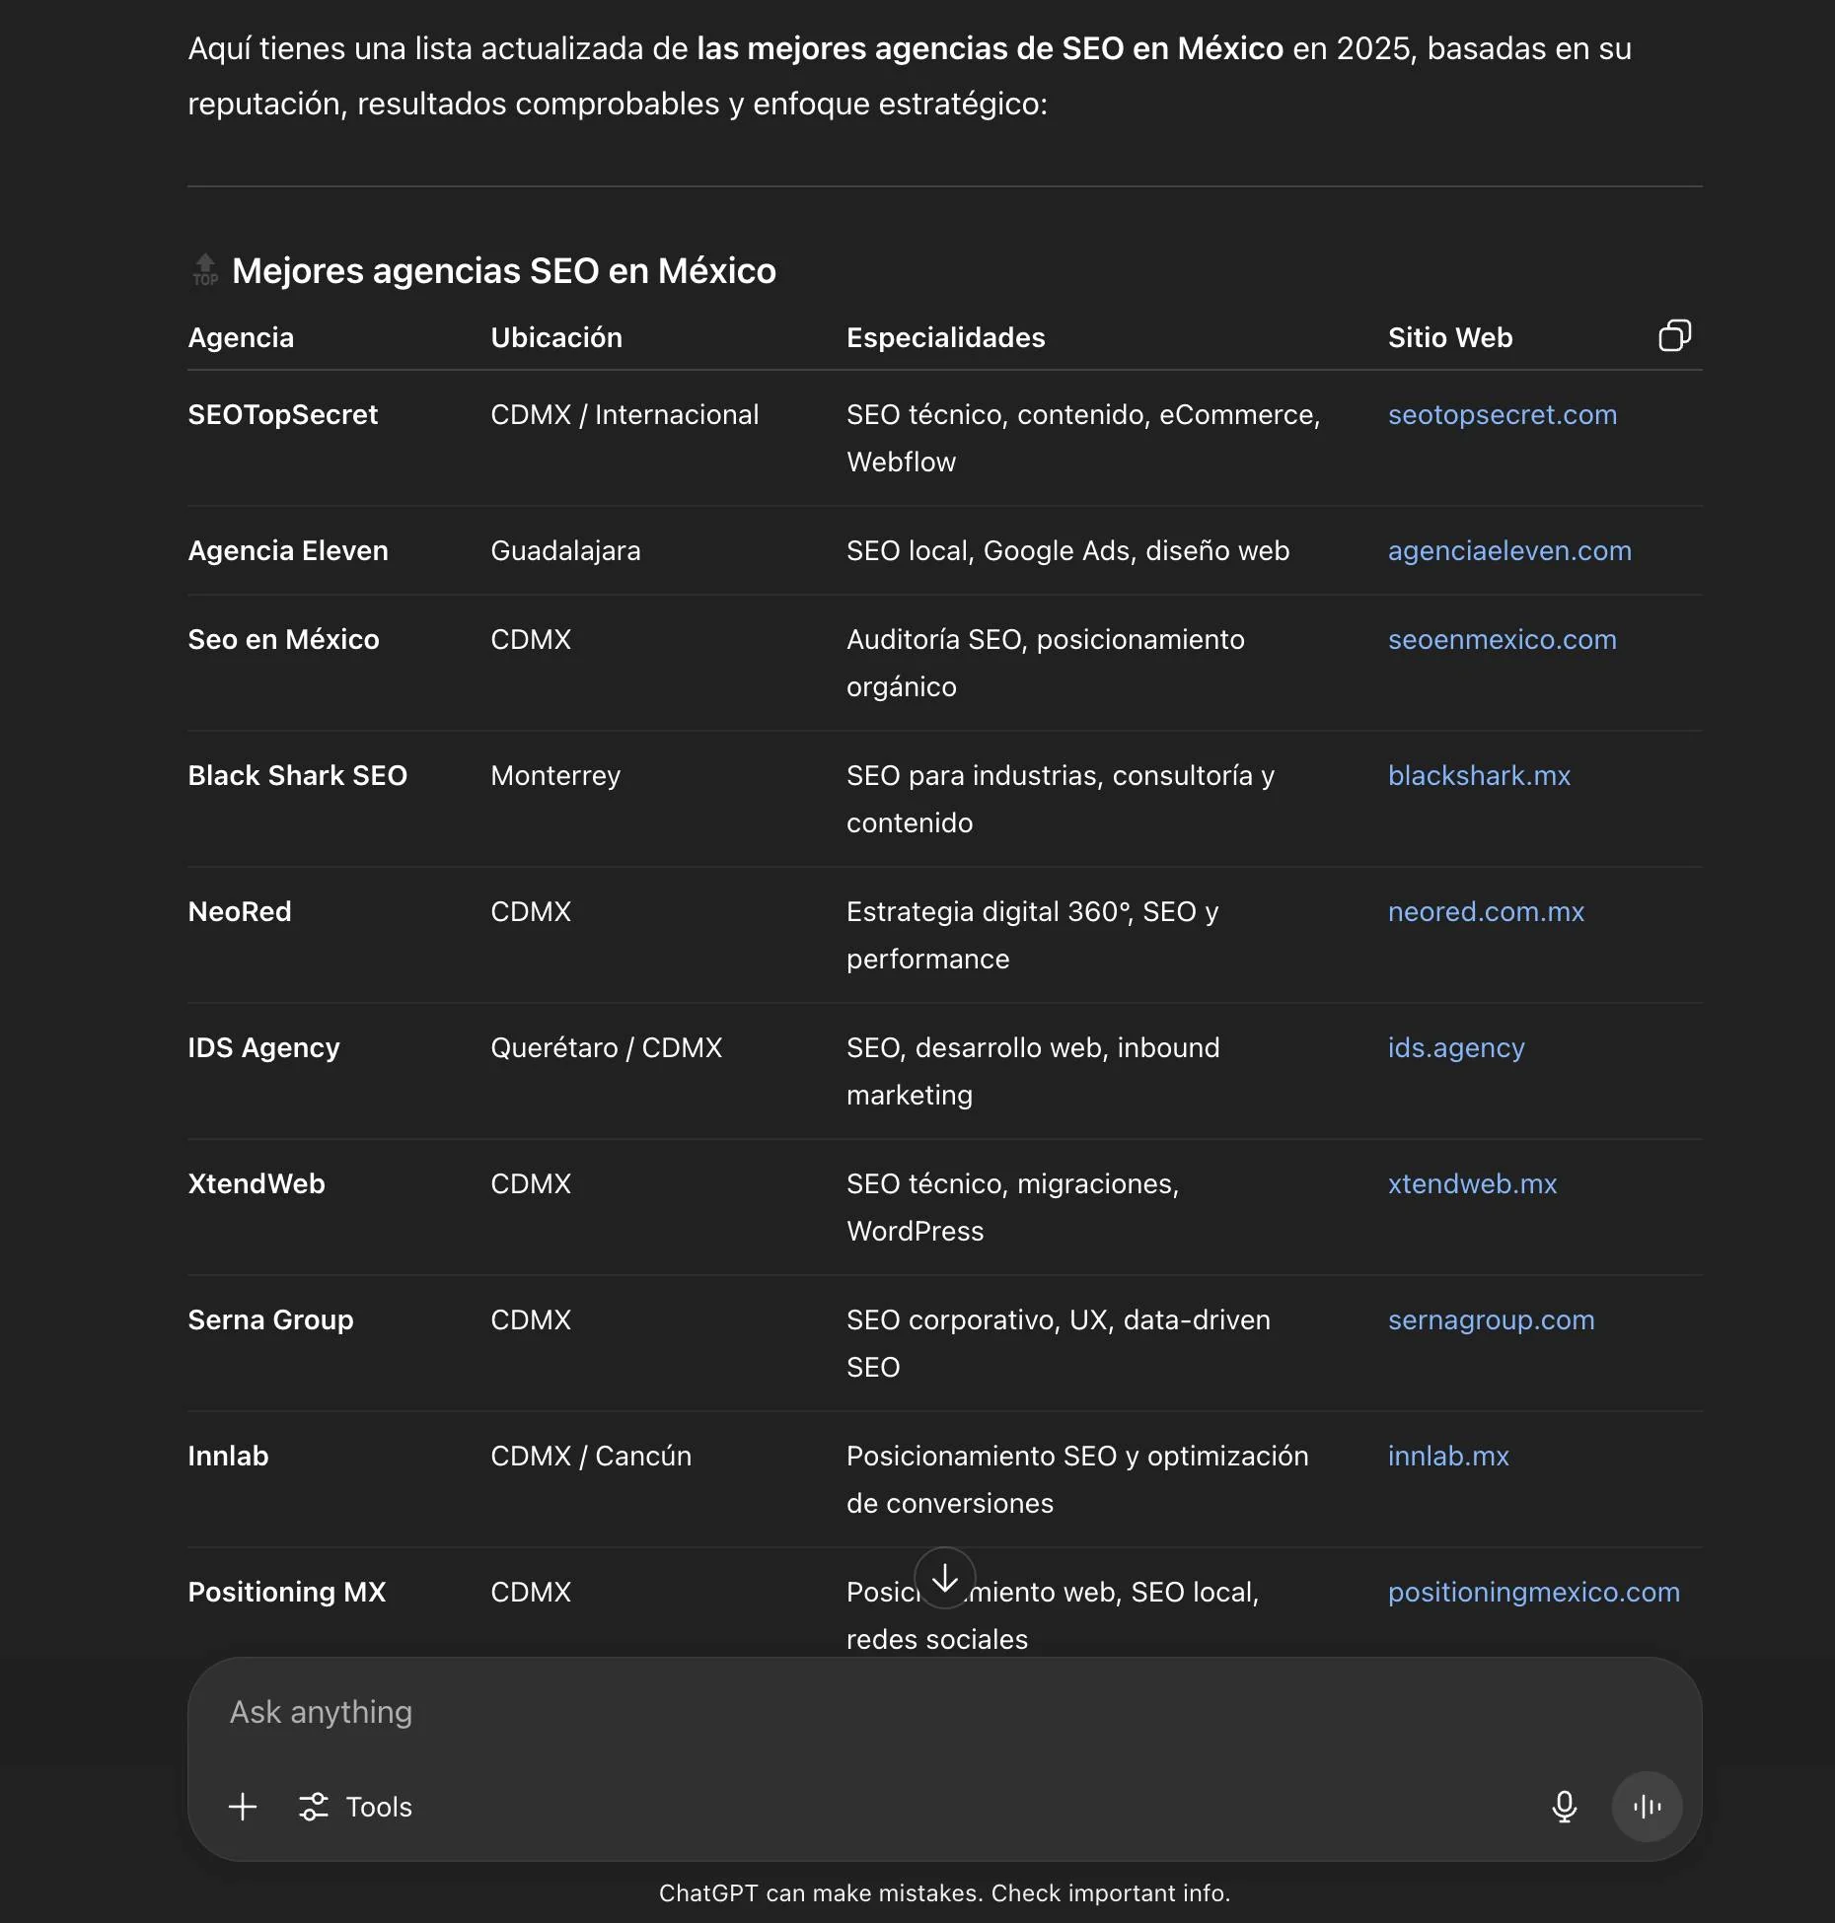Click the Agencia column header
Screen dimensions: 1835x1923
click(x=241, y=337)
